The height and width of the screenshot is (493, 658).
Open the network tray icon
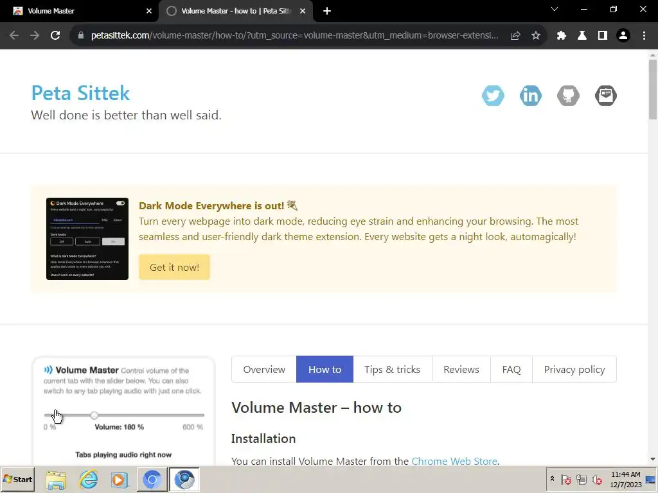coord(581,479)
